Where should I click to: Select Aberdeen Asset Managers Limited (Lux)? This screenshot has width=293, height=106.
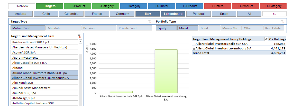44,47
